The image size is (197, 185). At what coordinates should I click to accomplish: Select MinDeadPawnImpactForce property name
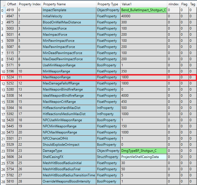[69, 53]
